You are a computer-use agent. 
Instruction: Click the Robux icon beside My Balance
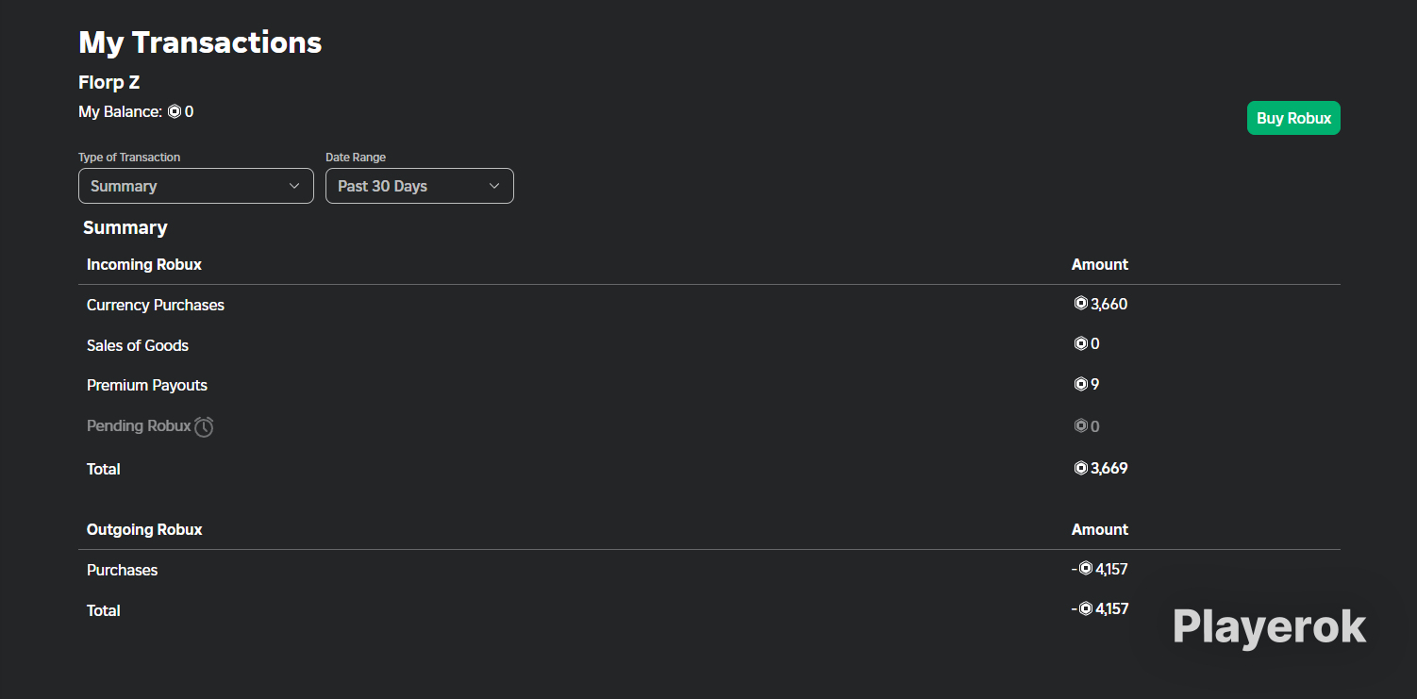coord(175,111)
